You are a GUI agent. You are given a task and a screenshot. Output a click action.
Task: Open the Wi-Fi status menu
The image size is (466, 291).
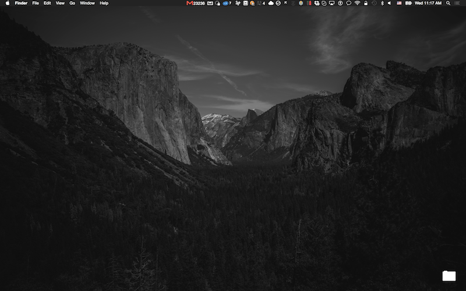(358, 3)
